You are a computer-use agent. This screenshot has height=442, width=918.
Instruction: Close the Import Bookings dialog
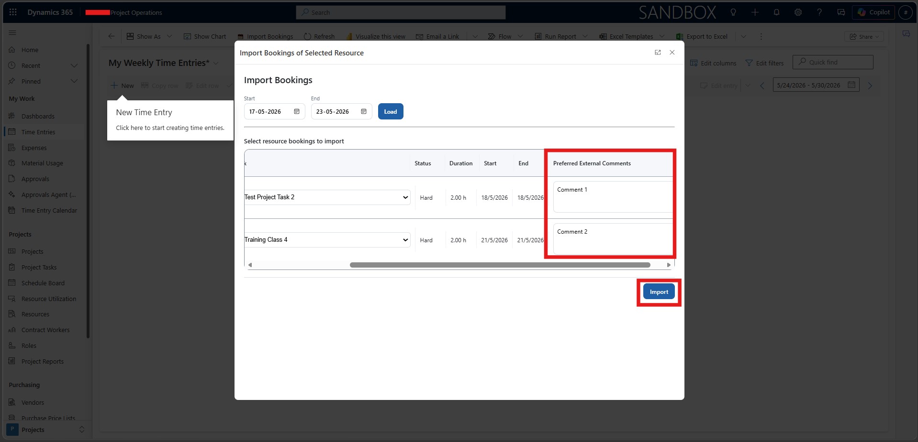point(672,53)
